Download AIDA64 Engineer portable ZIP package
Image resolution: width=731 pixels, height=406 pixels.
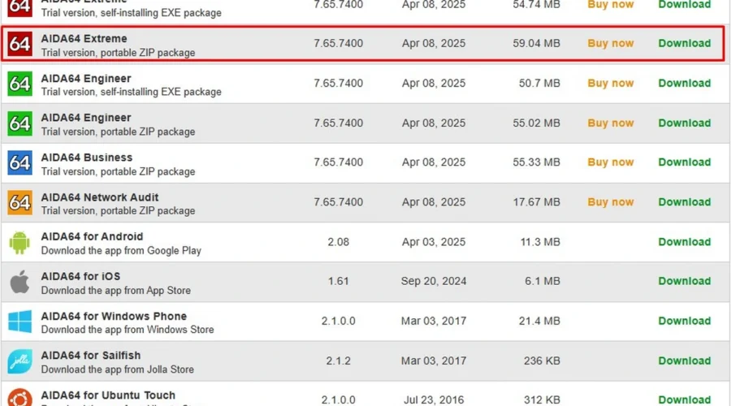[x=684, y=123]
